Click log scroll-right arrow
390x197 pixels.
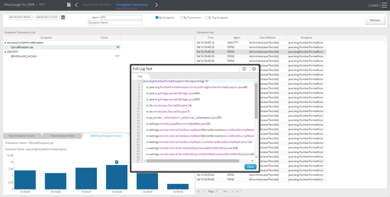click(253, 161)
